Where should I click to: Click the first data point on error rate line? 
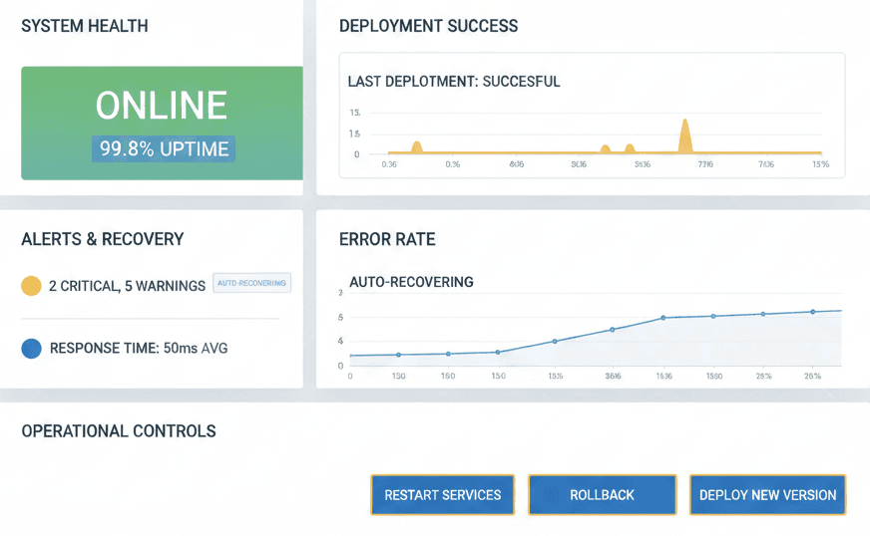(398, 355)
